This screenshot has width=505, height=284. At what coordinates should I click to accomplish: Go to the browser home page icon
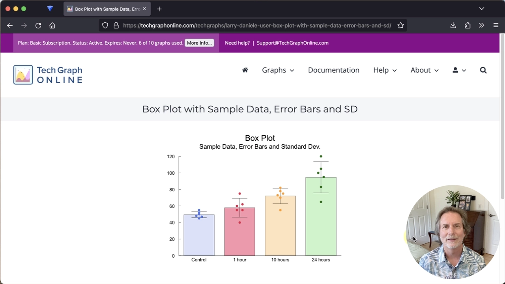52,26
